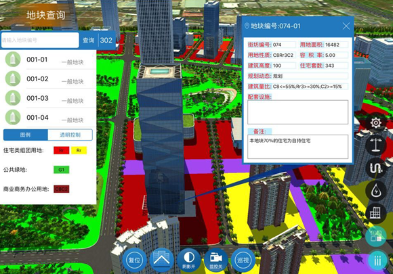Select parcel 001-02 in the list
The width and height of the screenshot is (393, 274).
pos(48,79)
